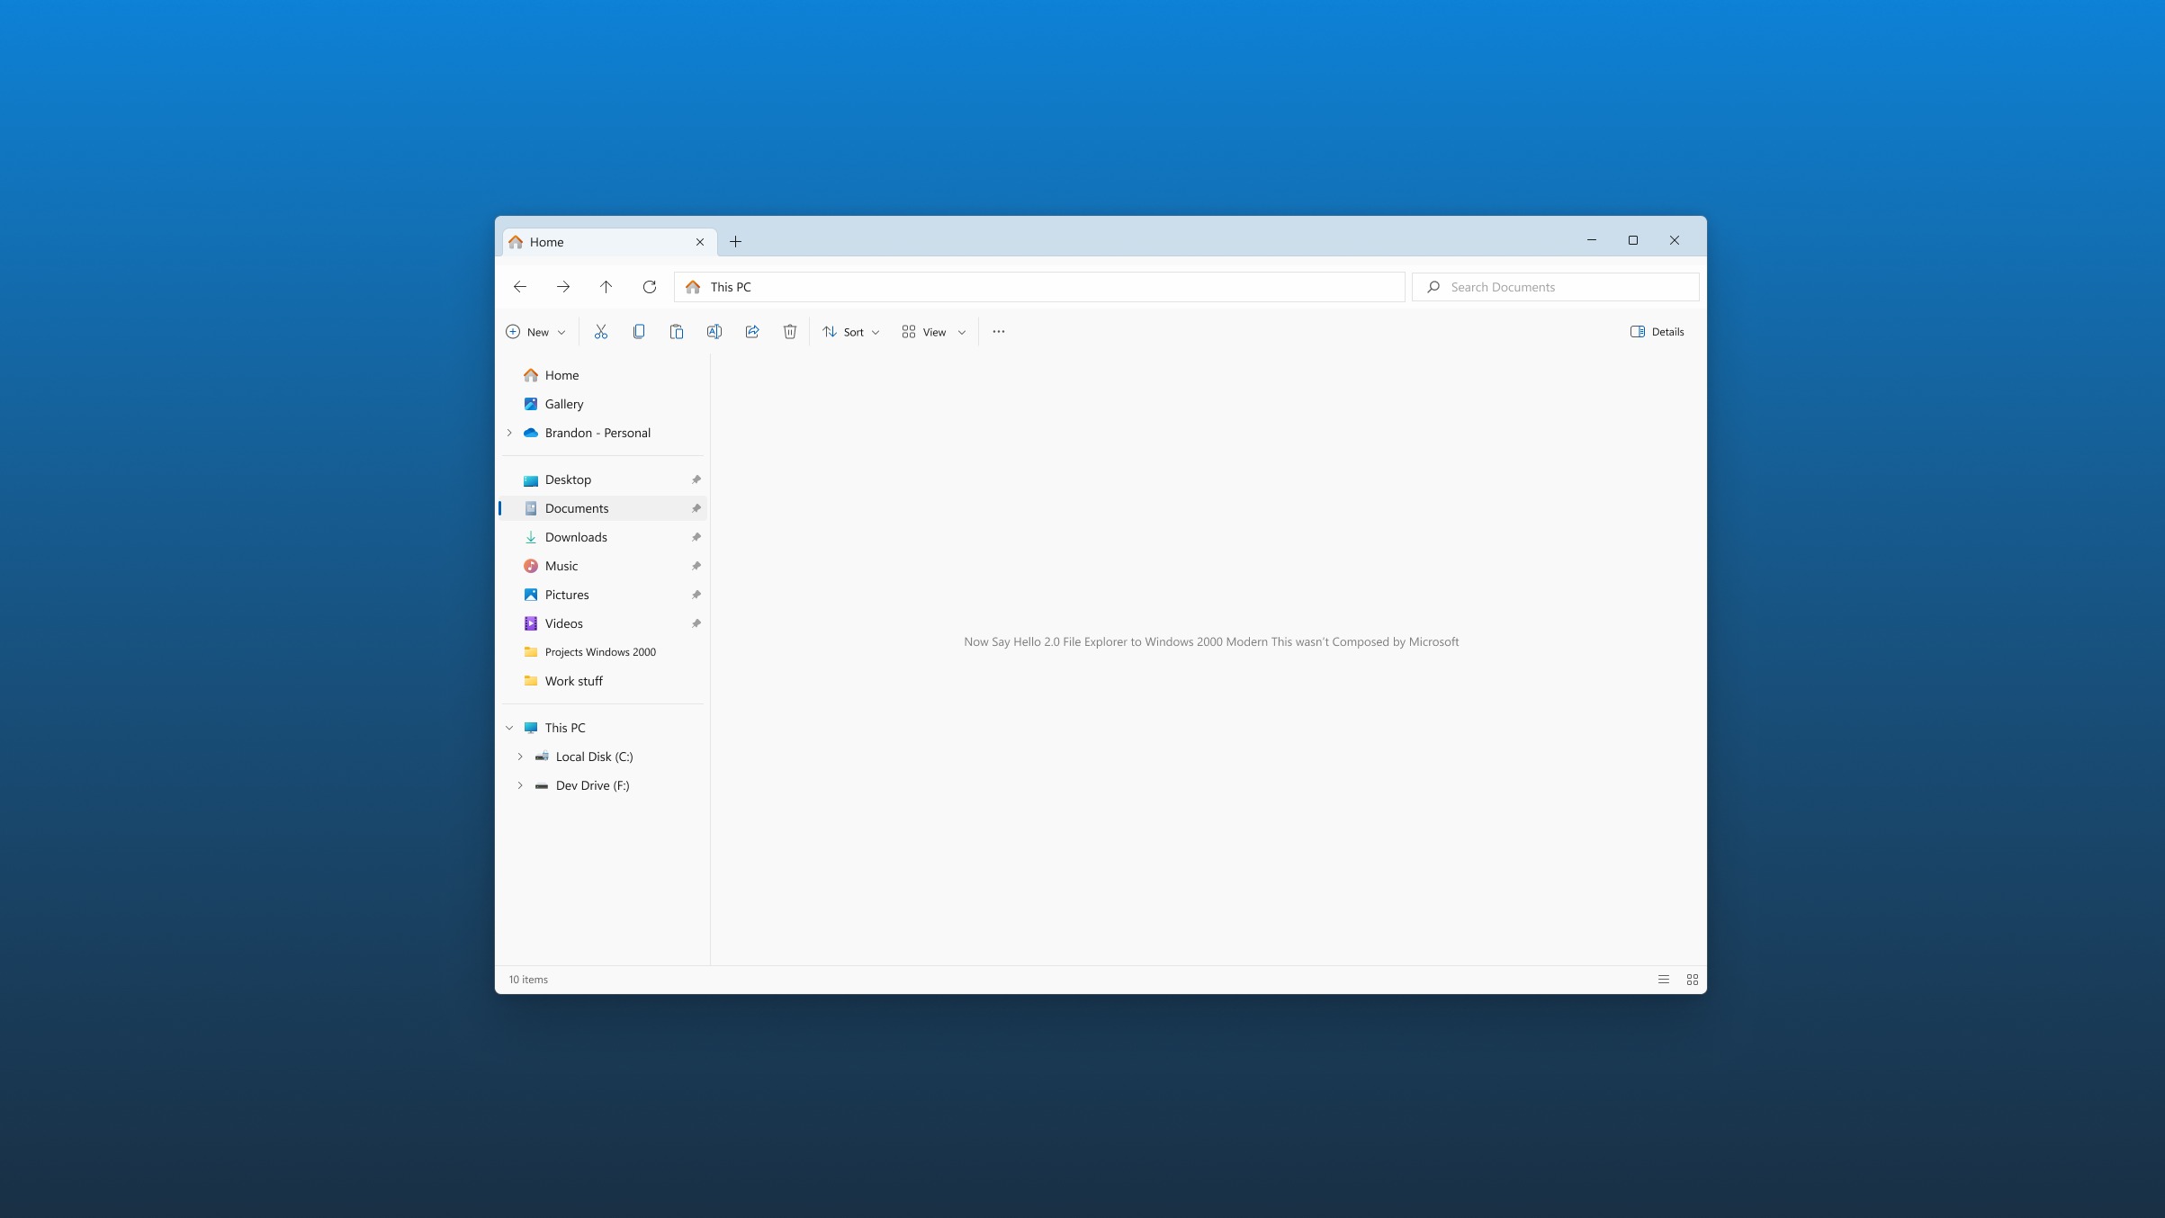Open the View dropdown menu
This screenshot has width=2165, height=1218.
tap(933, 332)
